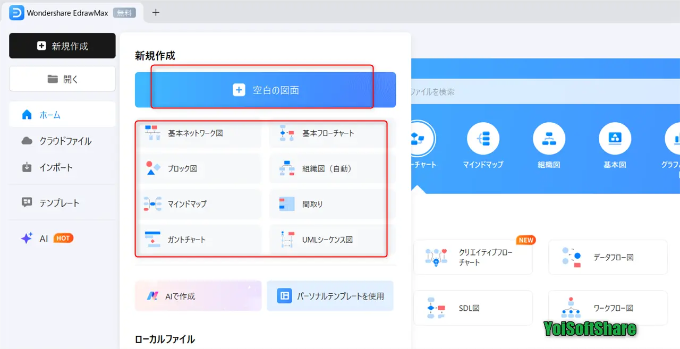This screenshot has height=349, width=680.
Task: Click the ホーム house icon
Action: point(27,114)
